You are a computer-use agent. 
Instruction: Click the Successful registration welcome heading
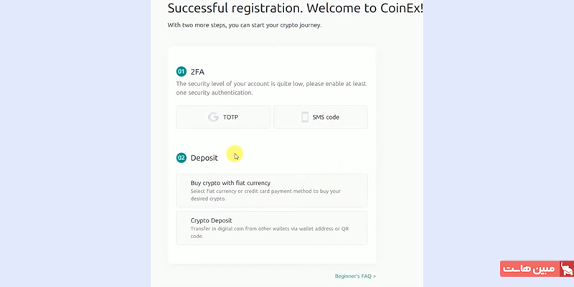point(295,9)
